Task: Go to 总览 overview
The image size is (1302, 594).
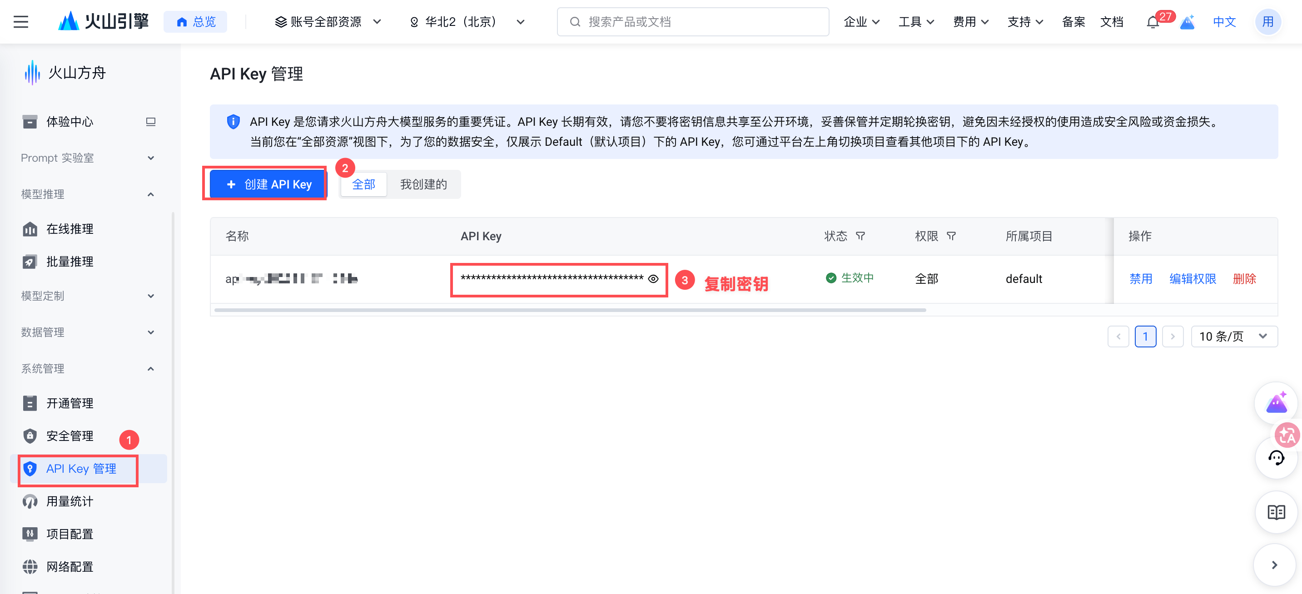Action: 196,22
